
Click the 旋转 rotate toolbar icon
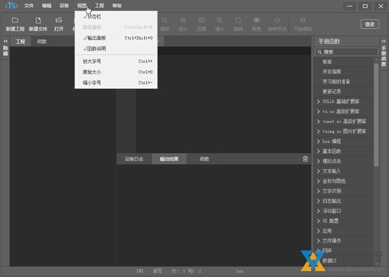(239, 21)
